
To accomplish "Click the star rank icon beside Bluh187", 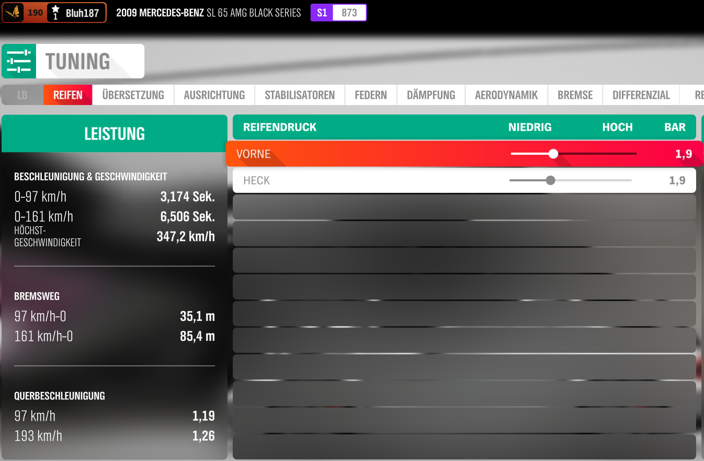I will [x=55, y=13].
